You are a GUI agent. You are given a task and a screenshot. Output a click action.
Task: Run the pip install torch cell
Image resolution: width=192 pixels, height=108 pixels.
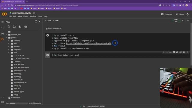48,35
